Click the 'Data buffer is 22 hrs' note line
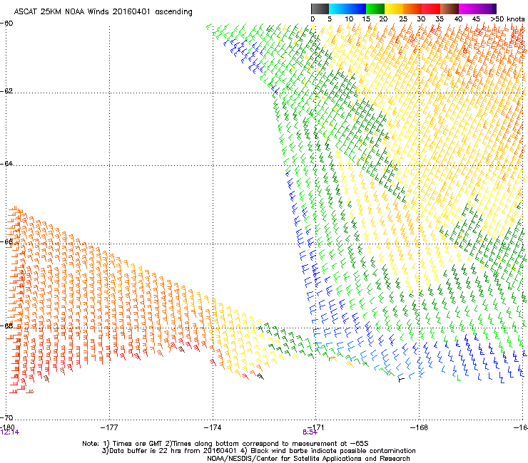 (258, 451)
